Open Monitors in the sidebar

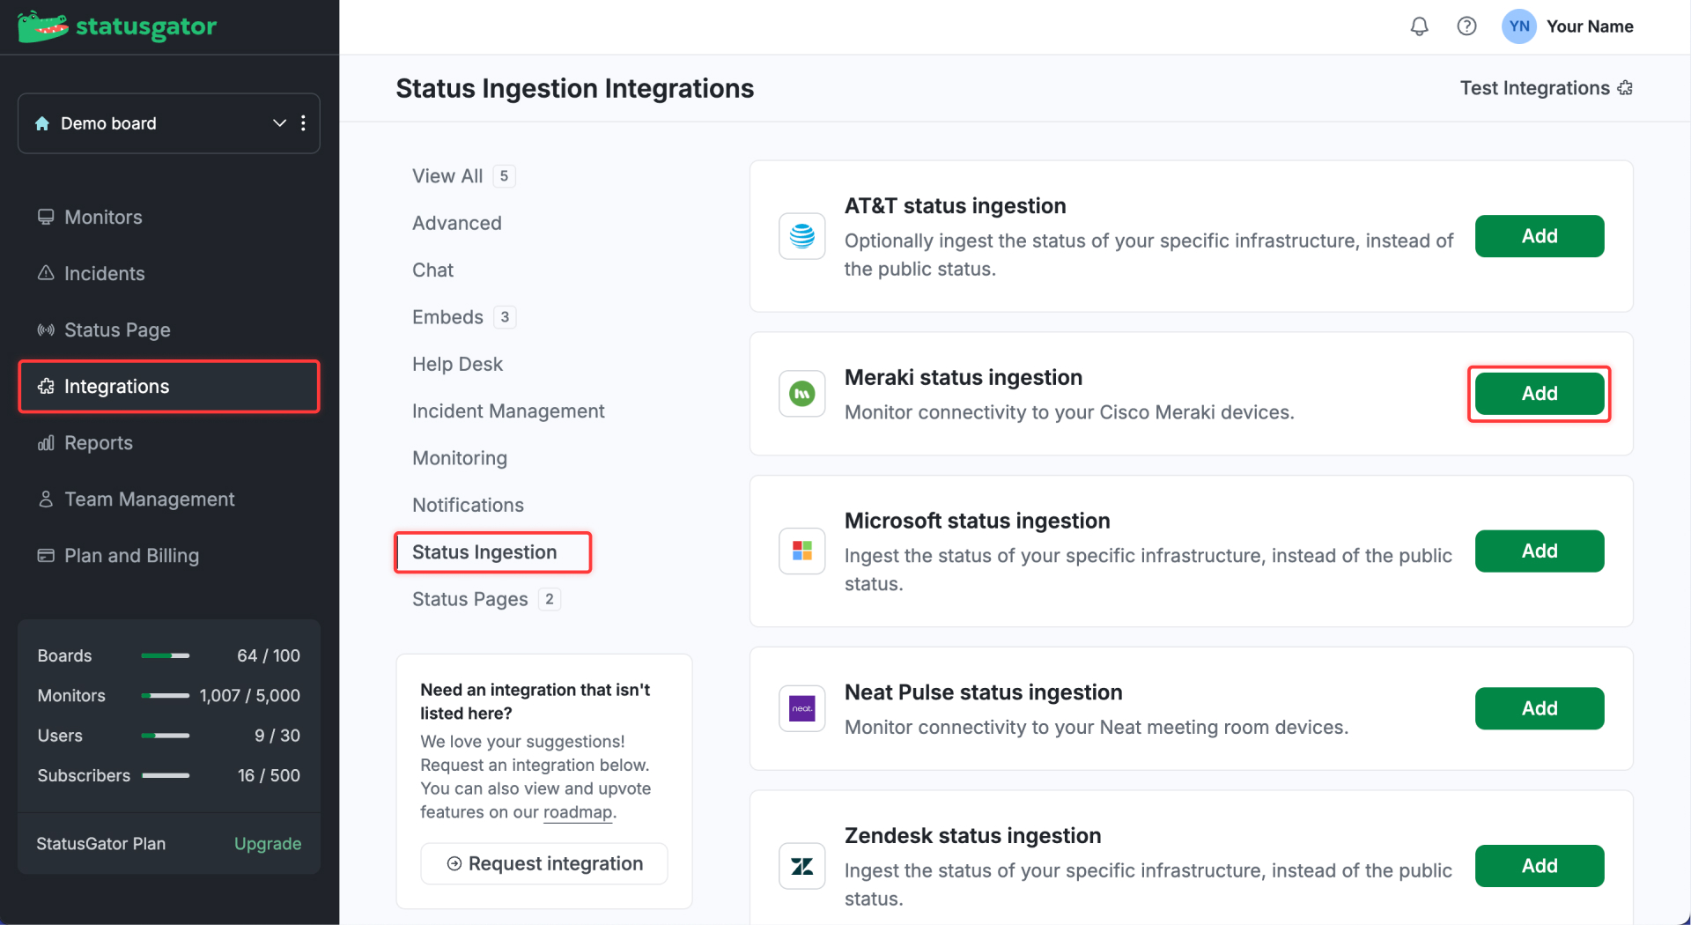tap(169, 217)
